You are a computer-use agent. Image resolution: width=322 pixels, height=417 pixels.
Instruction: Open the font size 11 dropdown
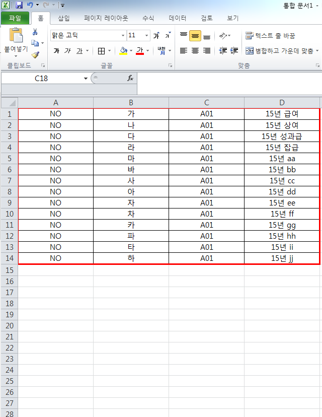pyautogui.click(x=146, y=35)
